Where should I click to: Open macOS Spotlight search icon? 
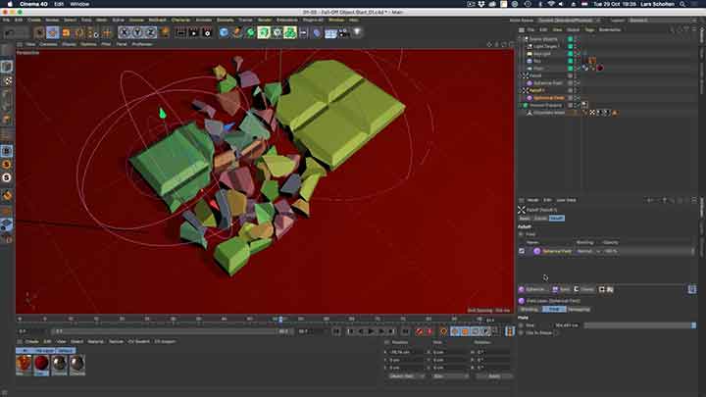click(682, 4)
